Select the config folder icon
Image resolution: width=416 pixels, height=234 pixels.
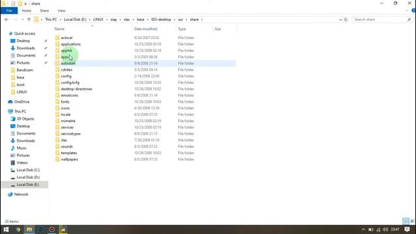click(58, 76)
